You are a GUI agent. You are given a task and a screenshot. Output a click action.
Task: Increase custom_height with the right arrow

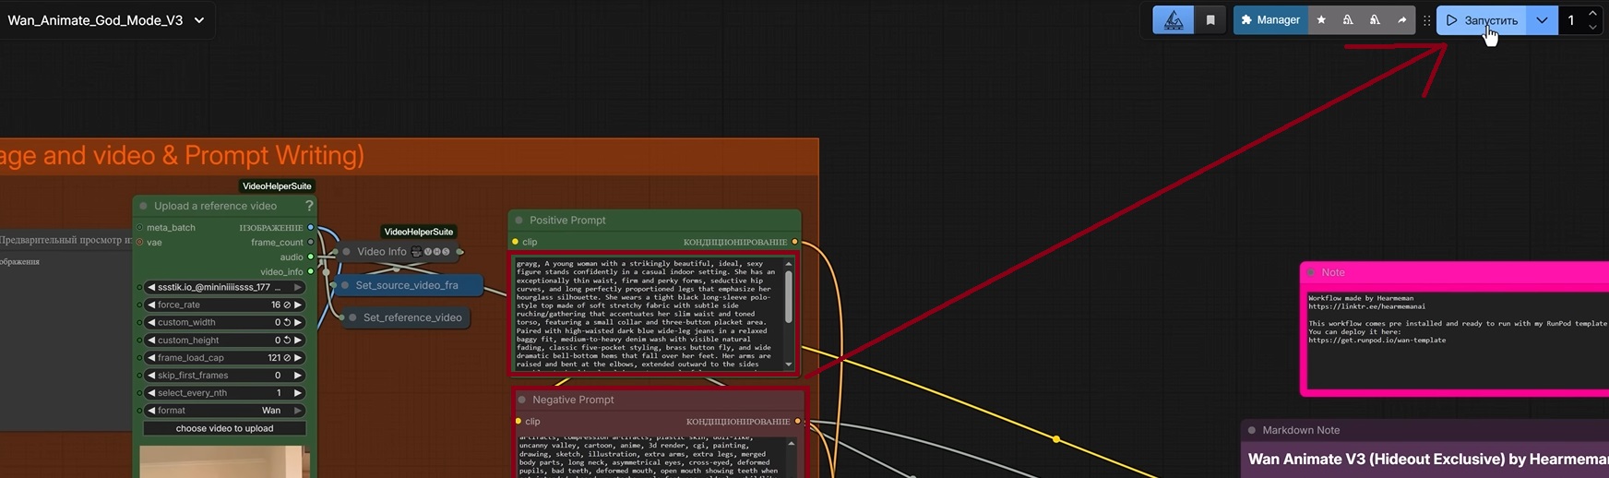pyautogui.click(x=297, y=340)
